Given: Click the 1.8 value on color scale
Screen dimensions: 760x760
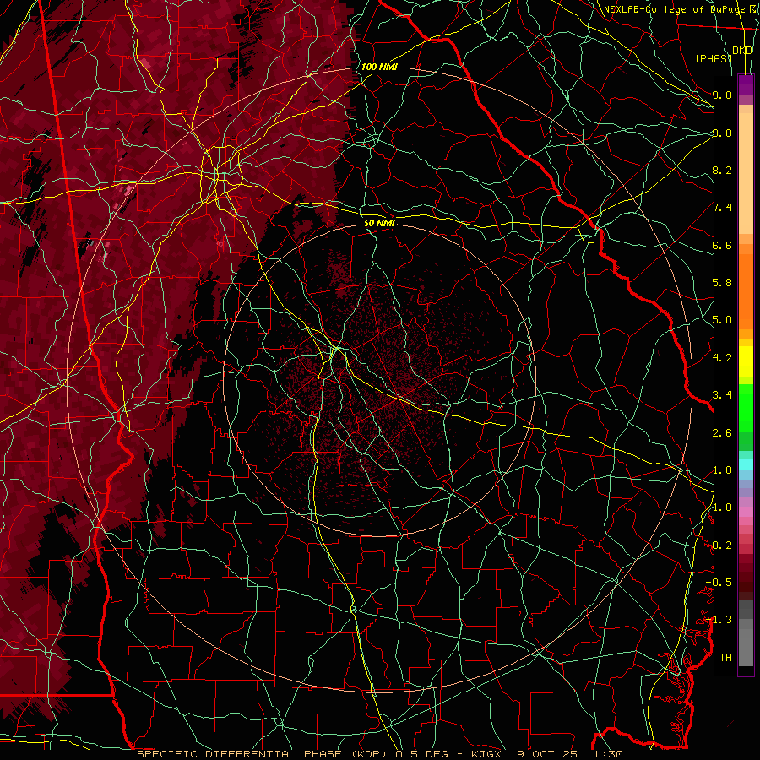Looking at the screenshot, I should coord(722,470).
